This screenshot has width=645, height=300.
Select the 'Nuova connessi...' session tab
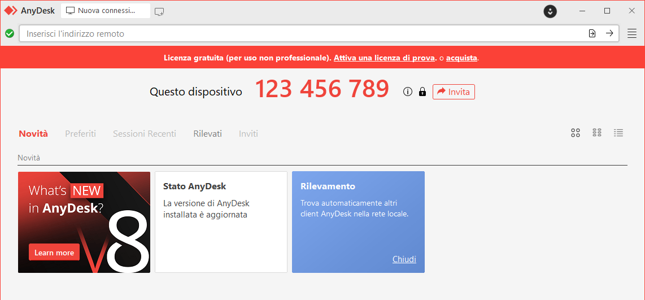tap(106, 11)
